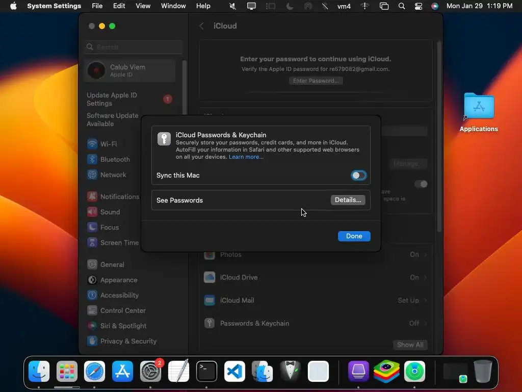522x392 pixels.
Task: Click the Details… button for See Passwords
Action: coord(348,200)
